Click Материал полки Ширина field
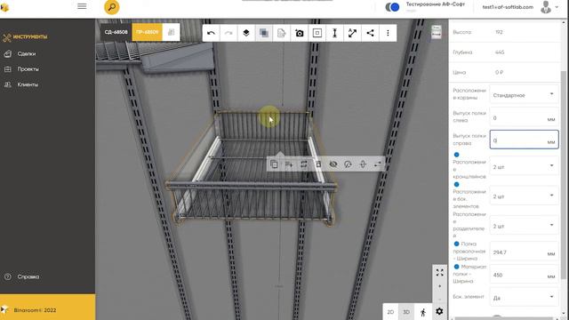Viewport: 569px width, 320px height. pyautogui.click(x=524, y=275)
